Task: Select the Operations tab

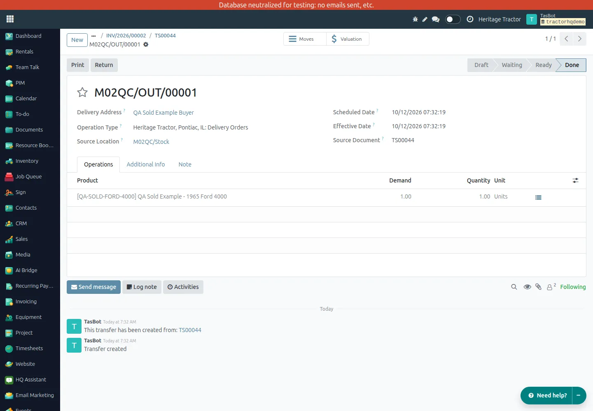Action: point(98,164)
